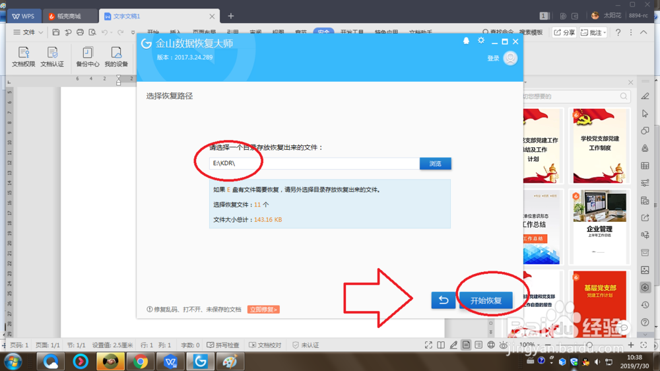Click 搜索模板 search templates
The image size is (660, 371).
click(531, 32)
